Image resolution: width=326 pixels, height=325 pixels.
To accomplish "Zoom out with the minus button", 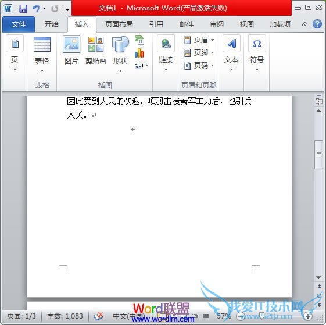I will pyautogui.click(x=241, y=316).
